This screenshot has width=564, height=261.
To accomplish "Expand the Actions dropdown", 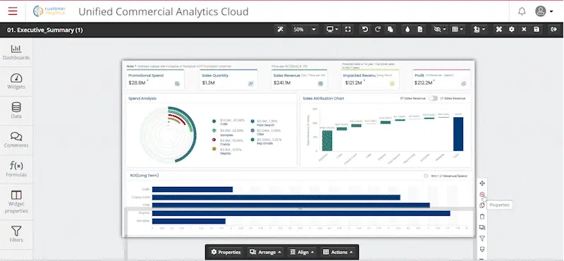I will (338, 252).
